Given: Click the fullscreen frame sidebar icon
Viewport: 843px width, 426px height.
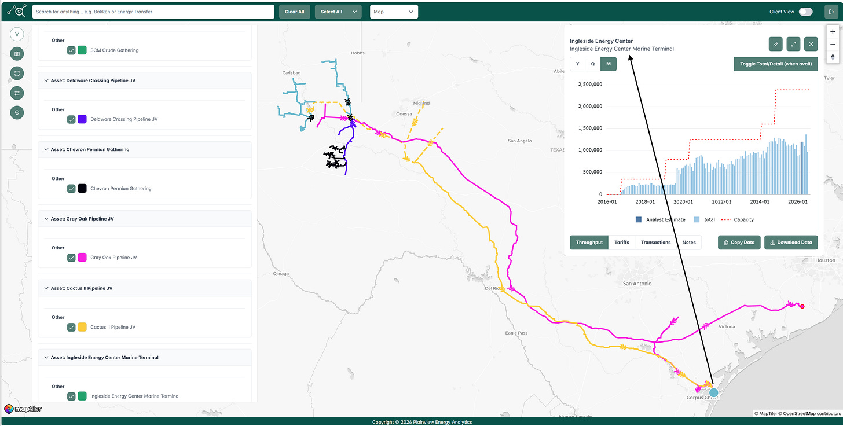Looking at the screenshot, I should 17,74.
